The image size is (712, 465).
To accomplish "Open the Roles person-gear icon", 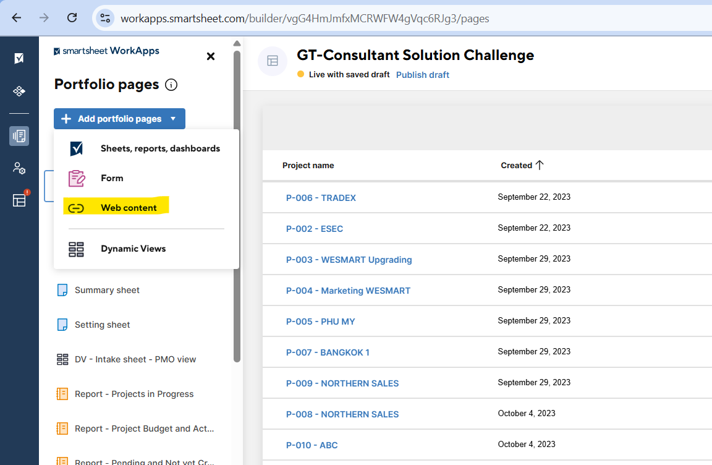I will tap(19, 168).
